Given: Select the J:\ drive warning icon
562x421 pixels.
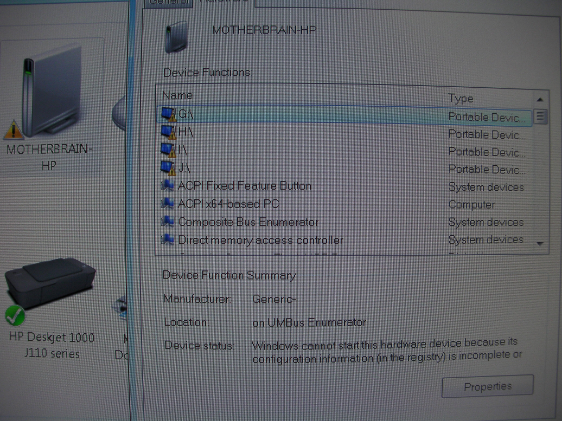Looking at the screenshot, I should point(169,168).
